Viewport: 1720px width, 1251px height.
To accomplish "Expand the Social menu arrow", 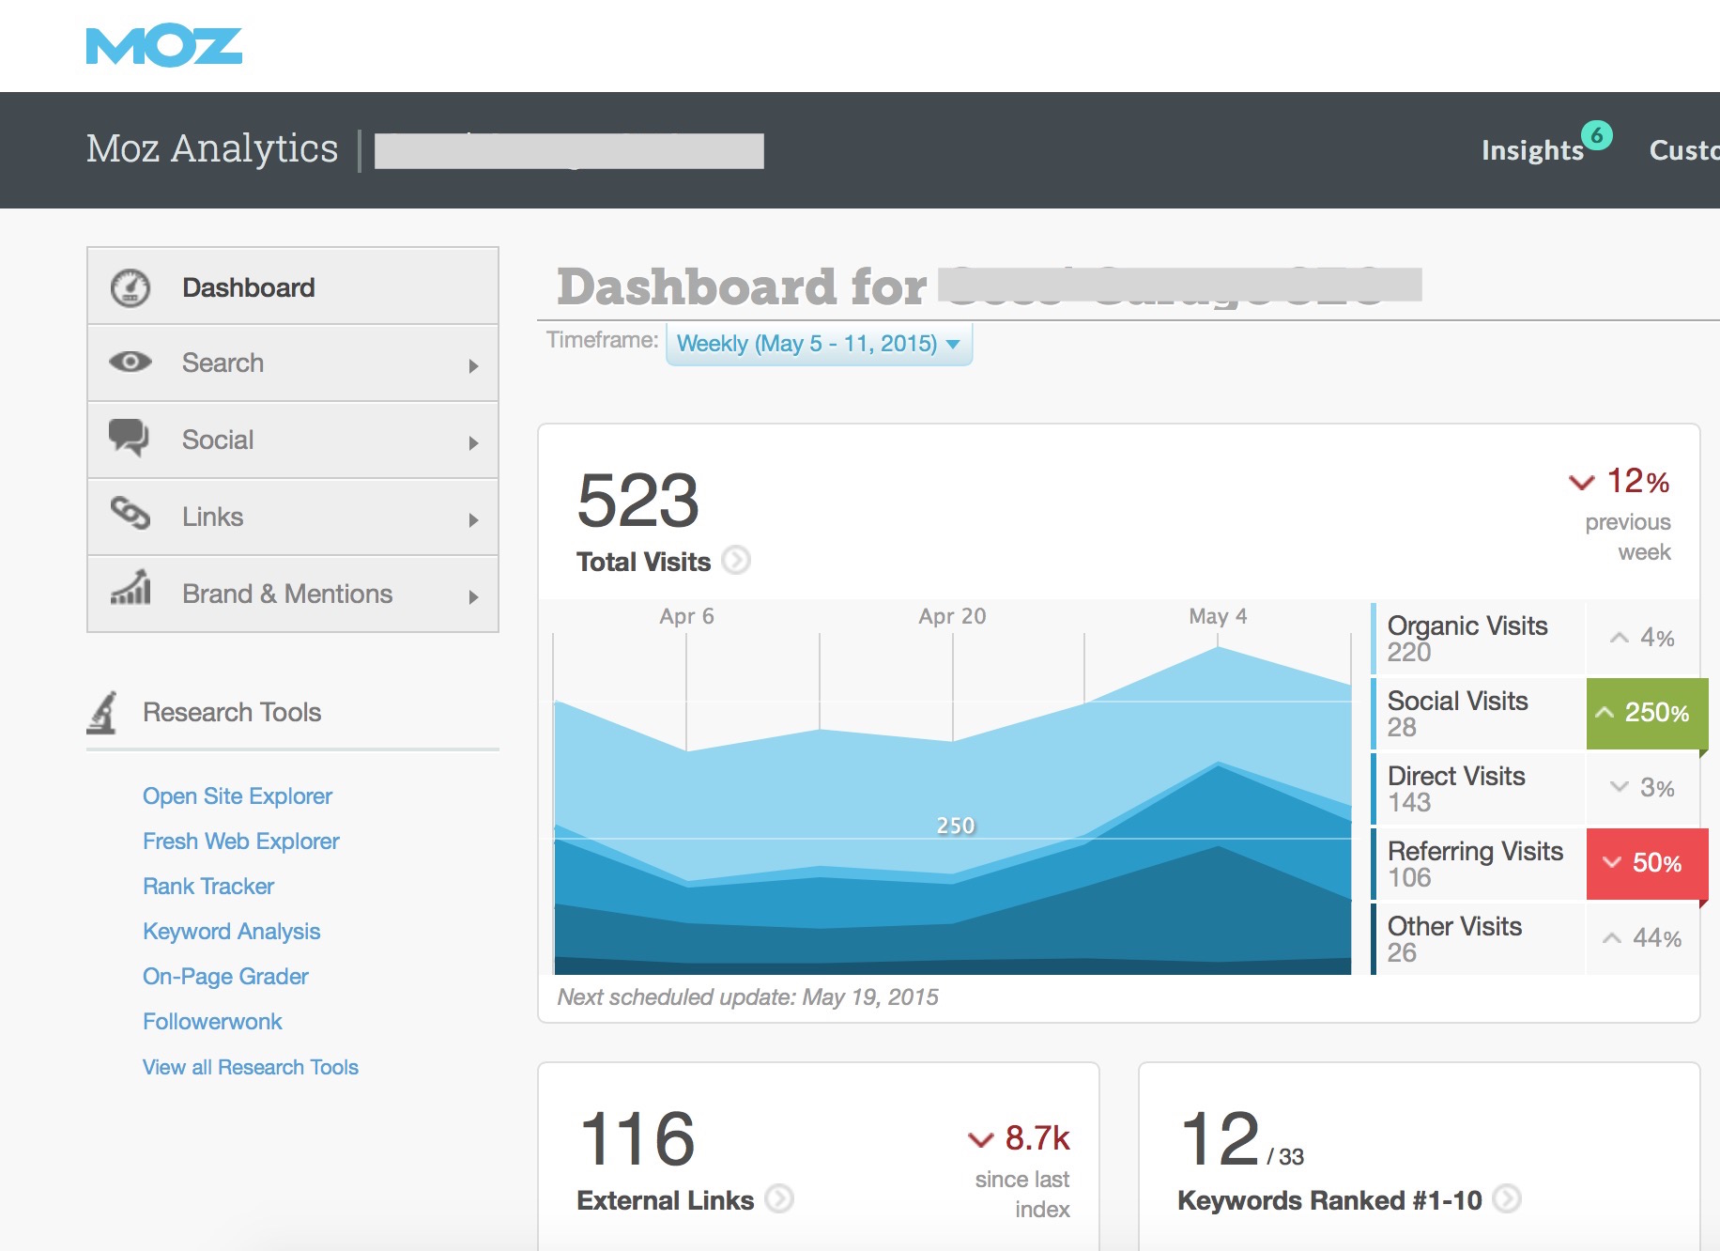I will coord(474,443).
